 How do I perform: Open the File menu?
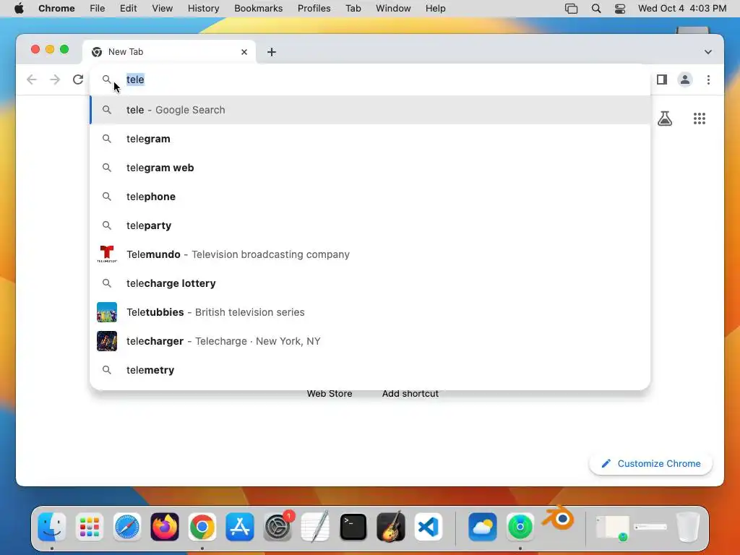98,9
